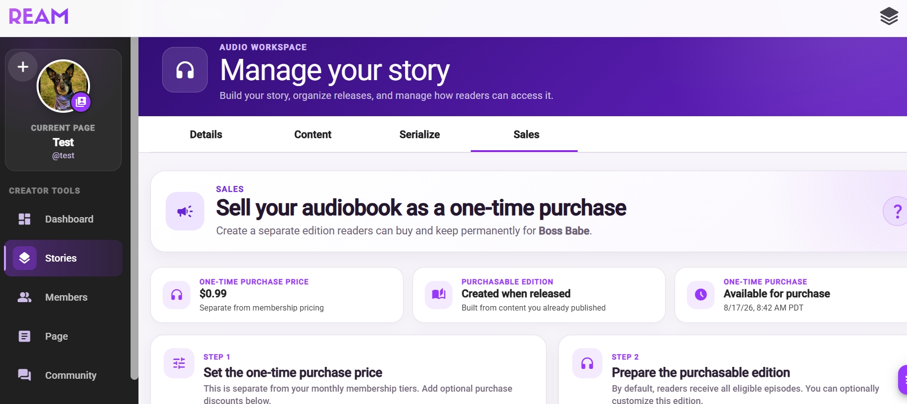
Task: Click the plus add page button
Action: click(x=23, y=67)
